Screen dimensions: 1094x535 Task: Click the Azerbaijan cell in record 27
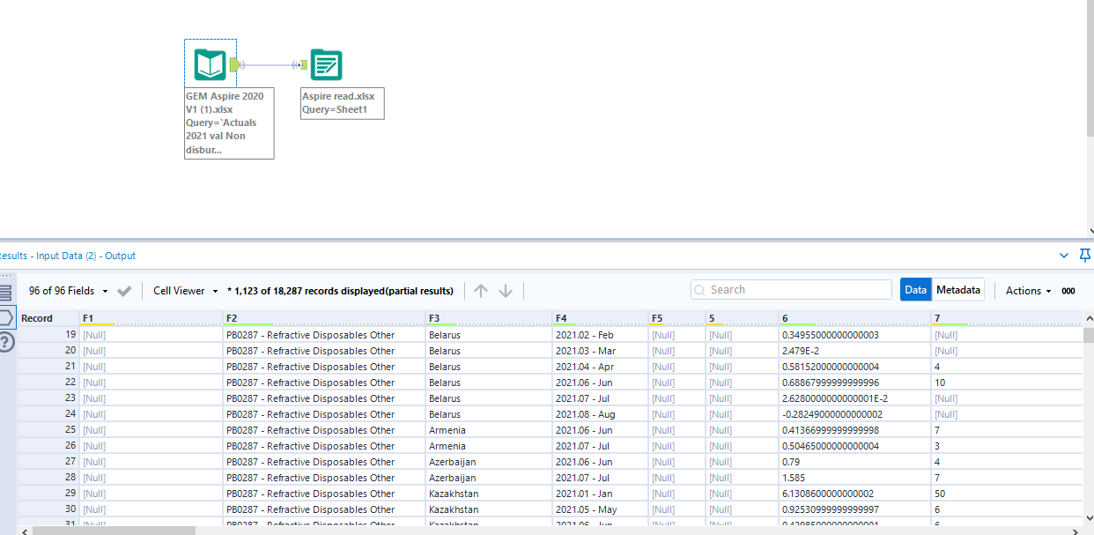point(488,462)
